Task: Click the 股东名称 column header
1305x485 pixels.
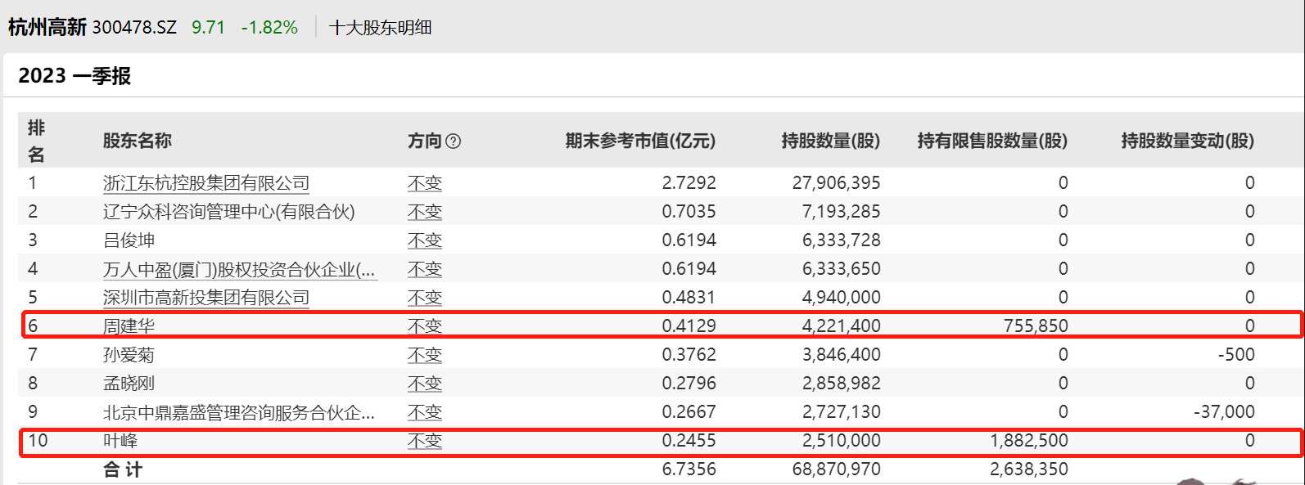Action: [137, 141]
